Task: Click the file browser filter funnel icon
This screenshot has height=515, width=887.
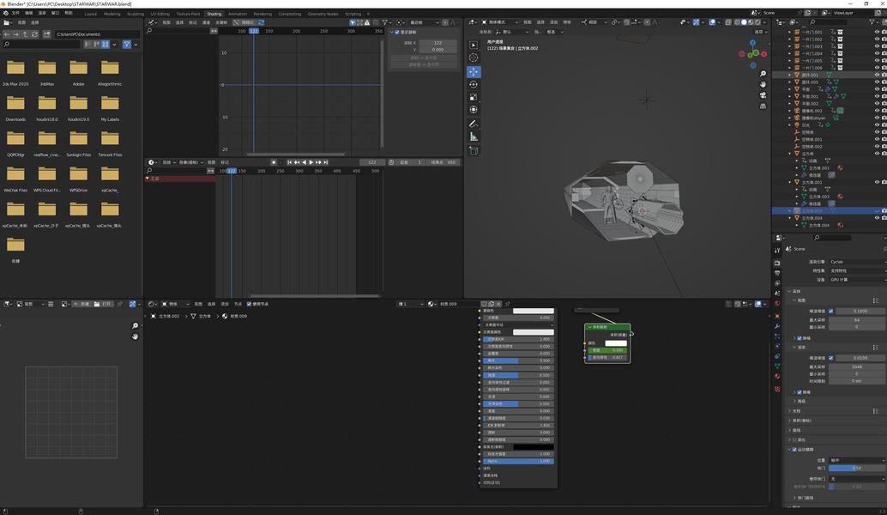Action: (x=127, y=44)
